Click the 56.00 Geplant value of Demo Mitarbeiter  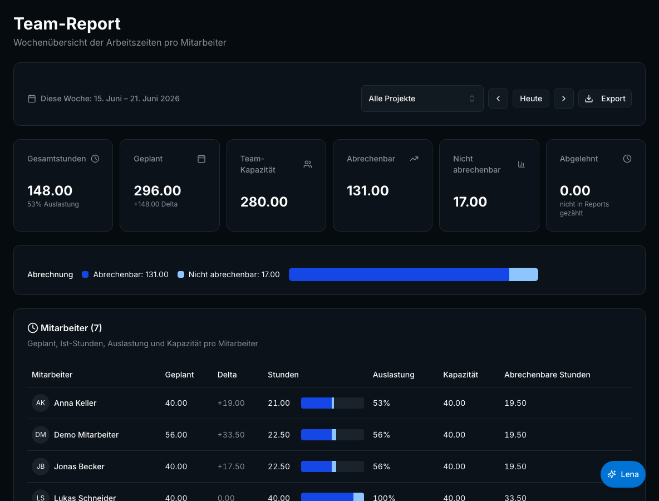click(176, 435)
